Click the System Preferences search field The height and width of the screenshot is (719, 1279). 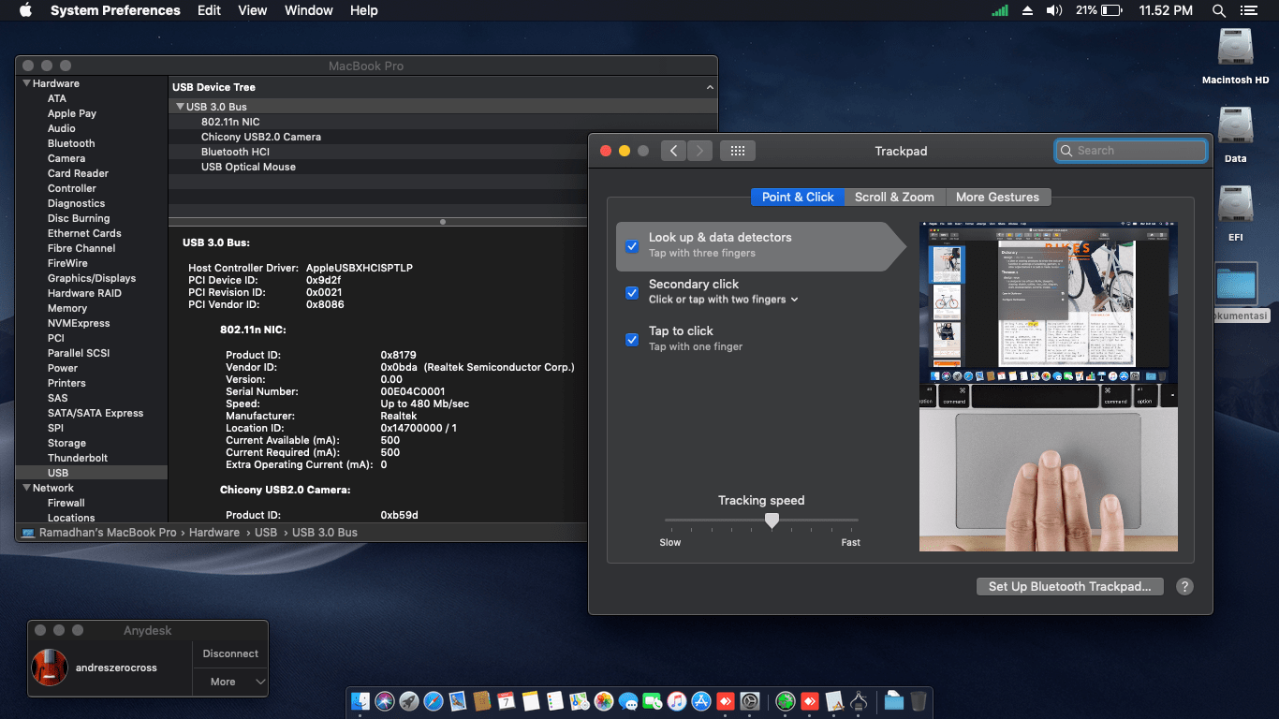pos(1131,150)
